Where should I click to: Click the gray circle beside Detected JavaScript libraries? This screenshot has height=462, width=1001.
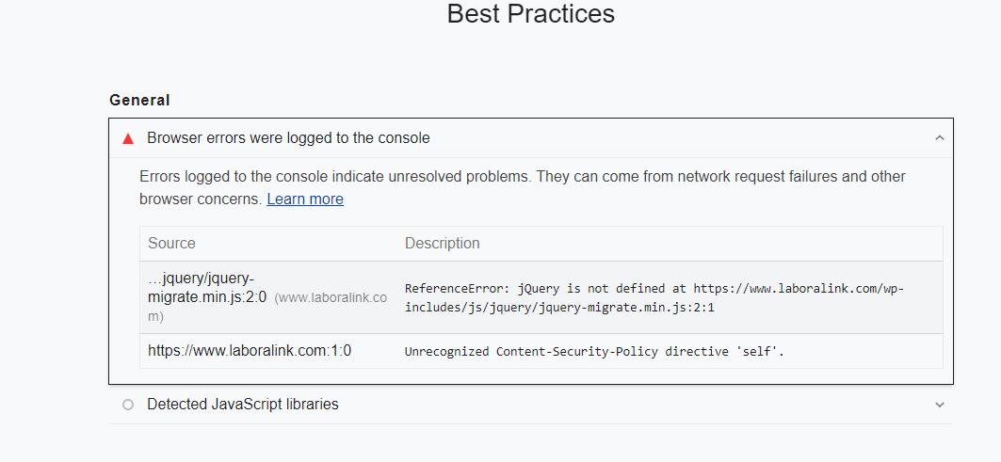click(128, 405)
